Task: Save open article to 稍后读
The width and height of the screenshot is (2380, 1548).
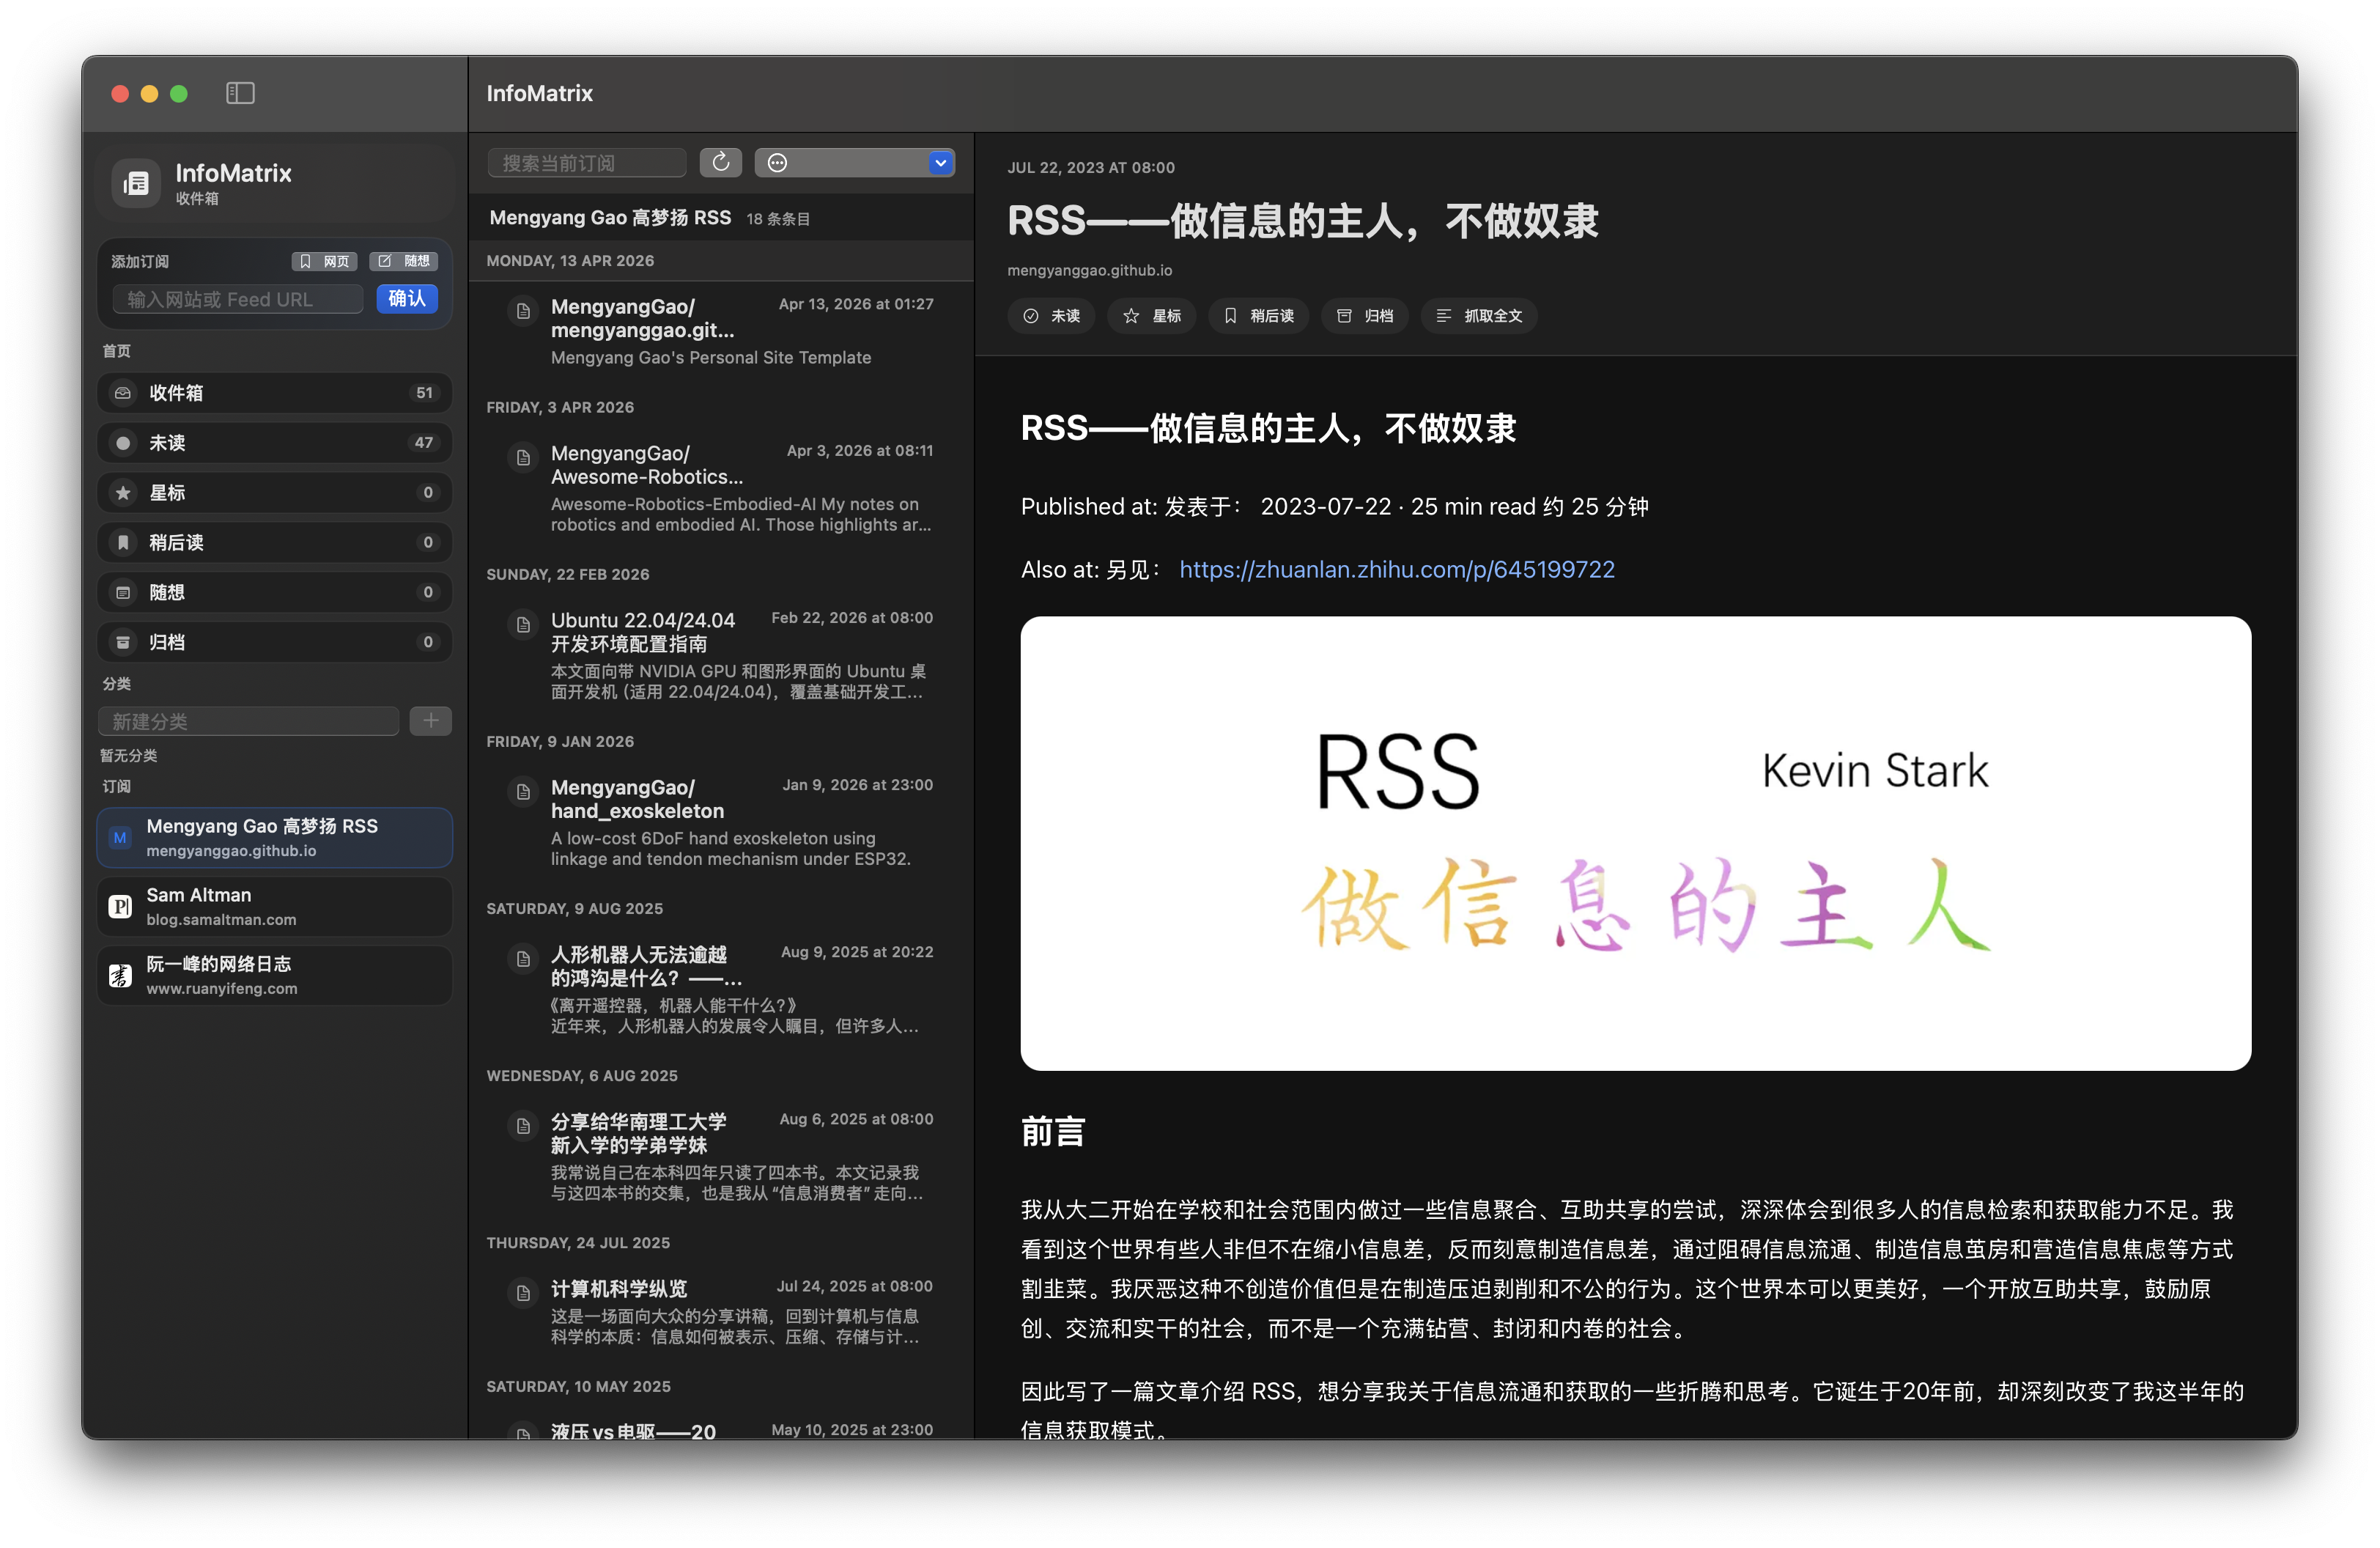Action: pyautogui.click(x=1259, y=316)
